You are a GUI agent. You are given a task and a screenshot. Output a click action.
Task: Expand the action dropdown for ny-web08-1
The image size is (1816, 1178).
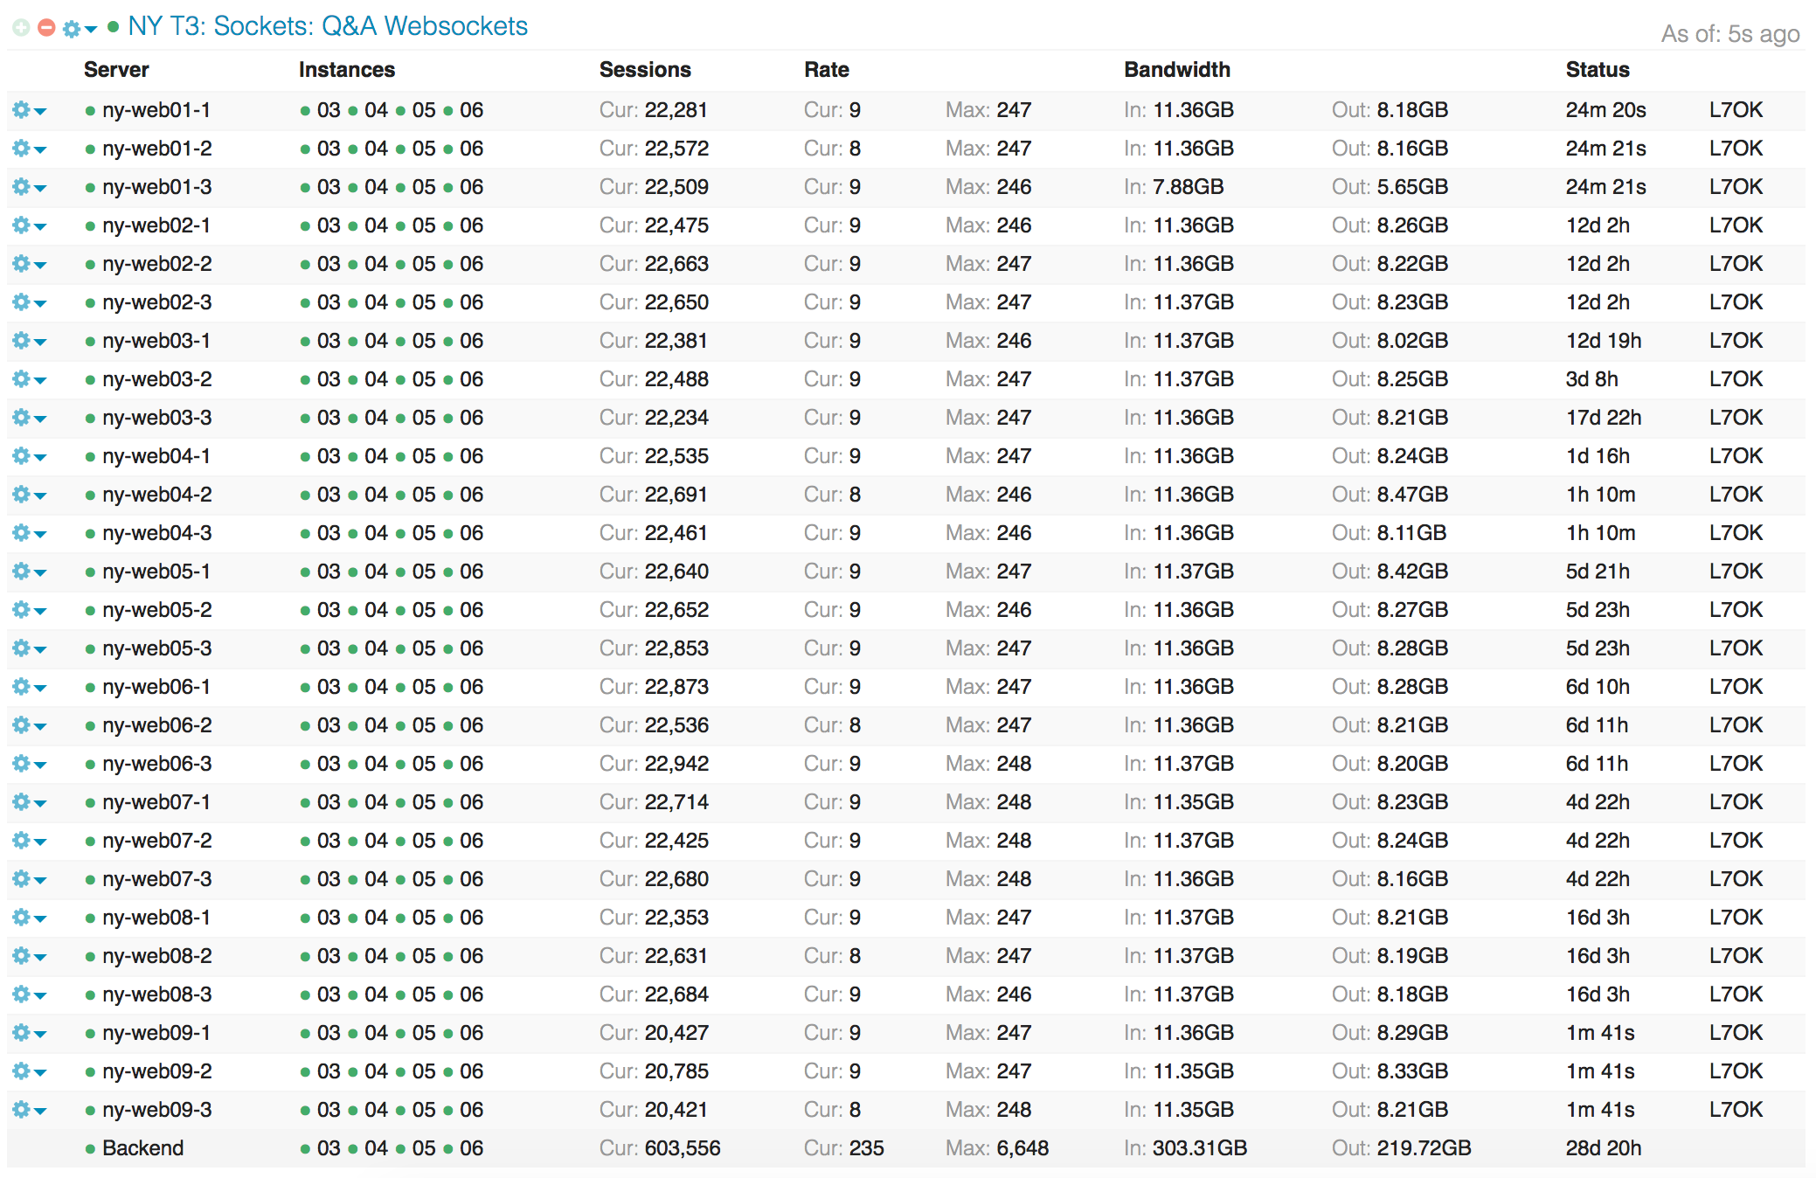pos(40,917)
